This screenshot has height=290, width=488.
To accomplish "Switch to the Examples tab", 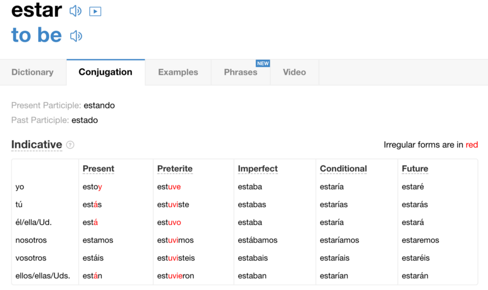I will tap(178, 72).
